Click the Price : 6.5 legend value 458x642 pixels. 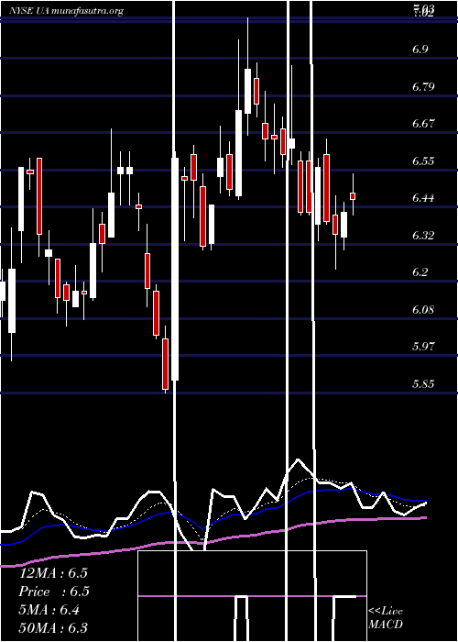click(54, 592)
